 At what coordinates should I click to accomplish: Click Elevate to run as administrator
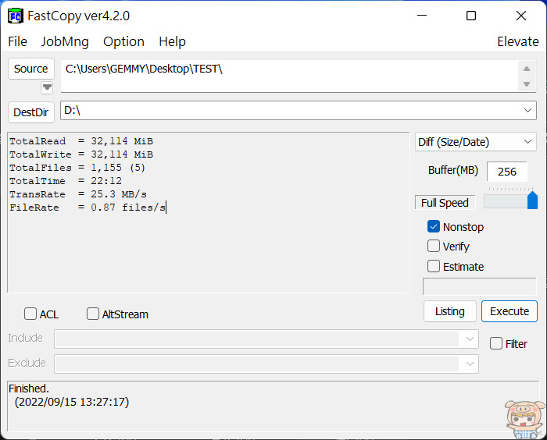click(517, 41)
